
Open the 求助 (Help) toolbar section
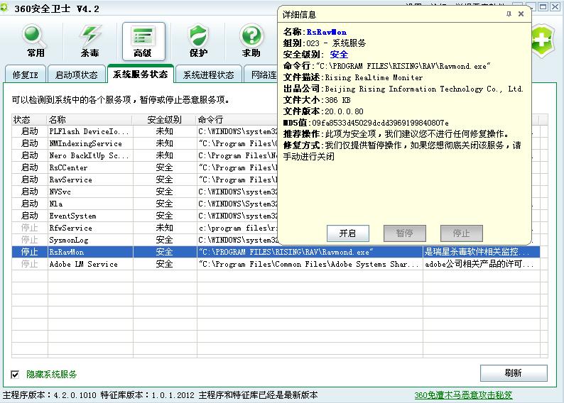(x=251, y=41)
